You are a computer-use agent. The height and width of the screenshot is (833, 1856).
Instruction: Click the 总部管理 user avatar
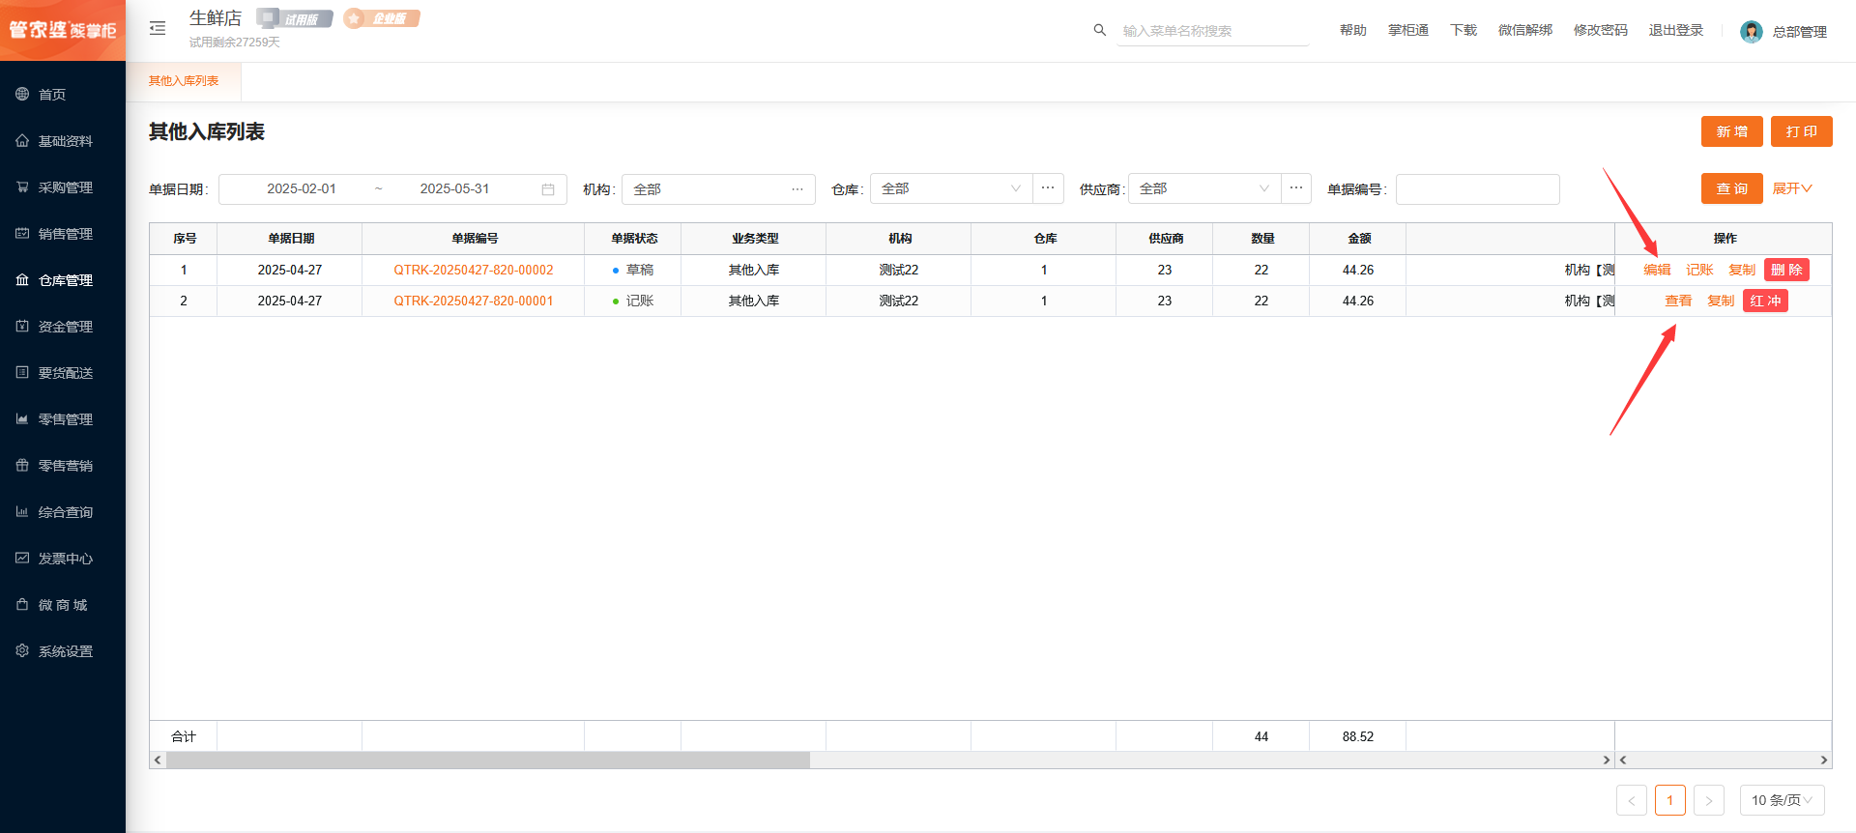coord(1751,32)
